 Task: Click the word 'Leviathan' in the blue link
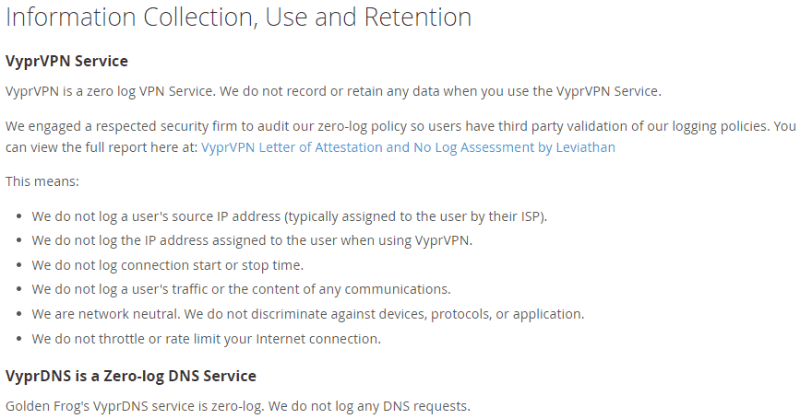586,147
